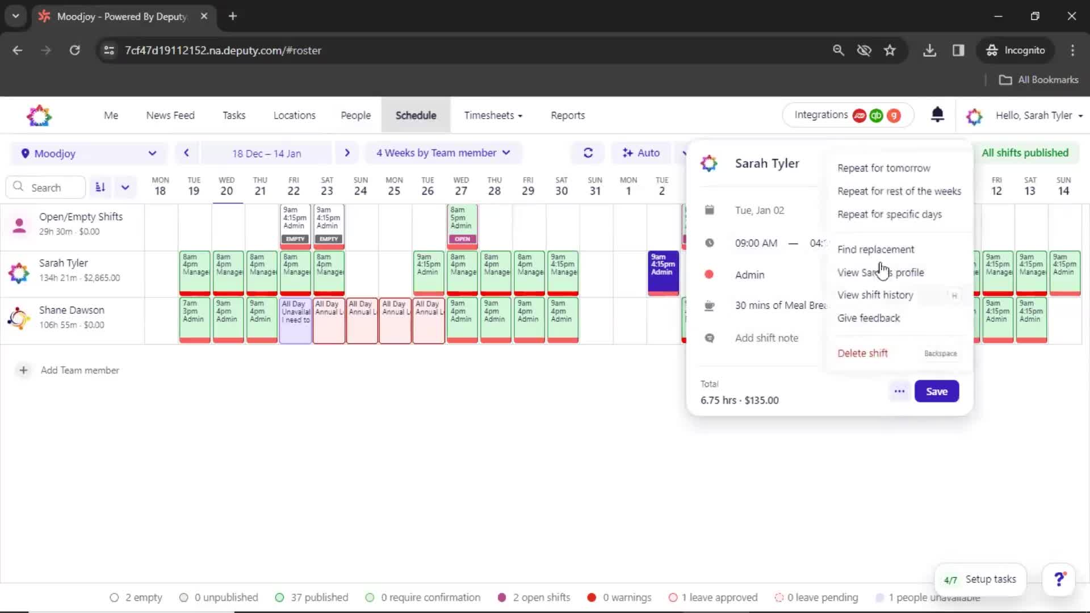The height and width of the screenshot is (613, 1090).
Task: Open the browser downloads icon
Action: coord(929,51)
